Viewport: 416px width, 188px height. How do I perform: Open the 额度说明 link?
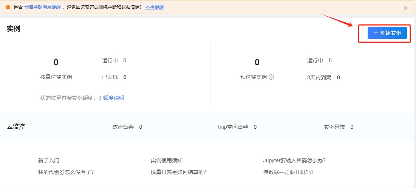click(x=114, y=98)
